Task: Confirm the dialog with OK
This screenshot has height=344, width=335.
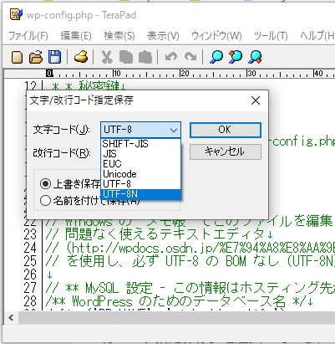Action: point(226,130)
